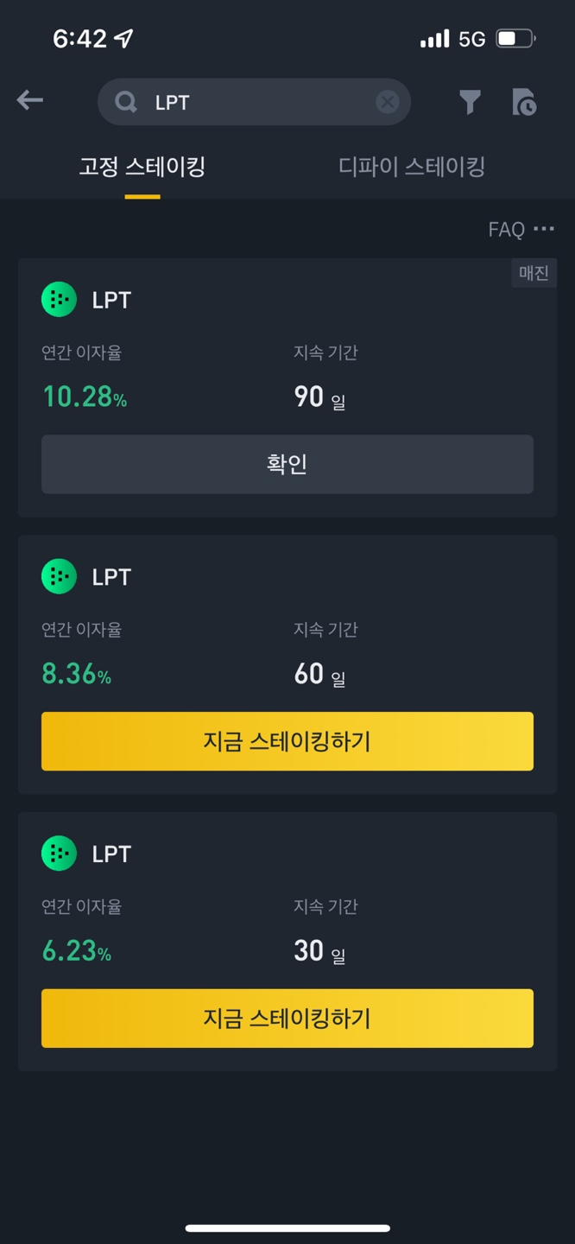Tap the home indicator bar
The image size is (575, 1244).
click(287, 1228)
